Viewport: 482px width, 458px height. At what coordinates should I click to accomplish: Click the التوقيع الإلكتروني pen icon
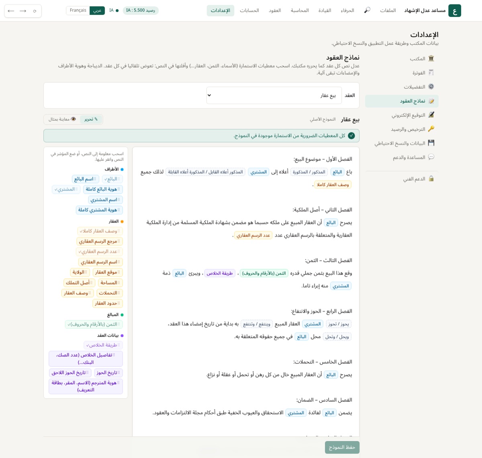[x=431, y=115]
